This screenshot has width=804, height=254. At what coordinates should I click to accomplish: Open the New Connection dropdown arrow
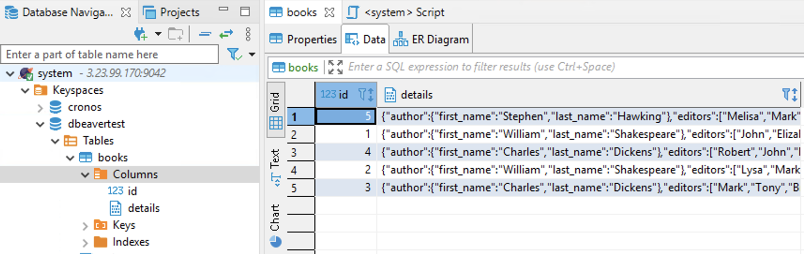tap(158, 34)
